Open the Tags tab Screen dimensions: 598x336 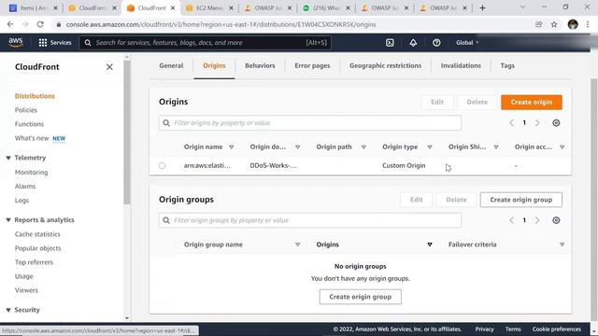click(x=507, y=65)
